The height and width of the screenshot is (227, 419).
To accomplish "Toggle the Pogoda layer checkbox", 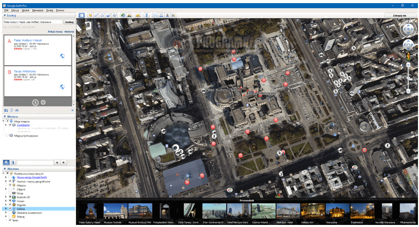I will pos(10,205).
